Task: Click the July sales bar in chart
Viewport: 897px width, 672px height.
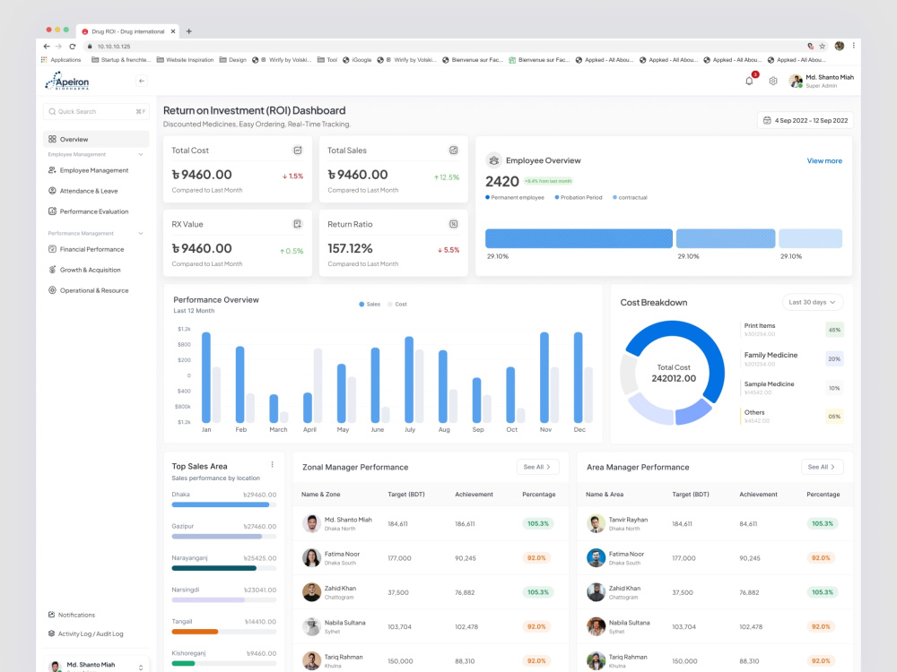Action: [x=409, y=379]
